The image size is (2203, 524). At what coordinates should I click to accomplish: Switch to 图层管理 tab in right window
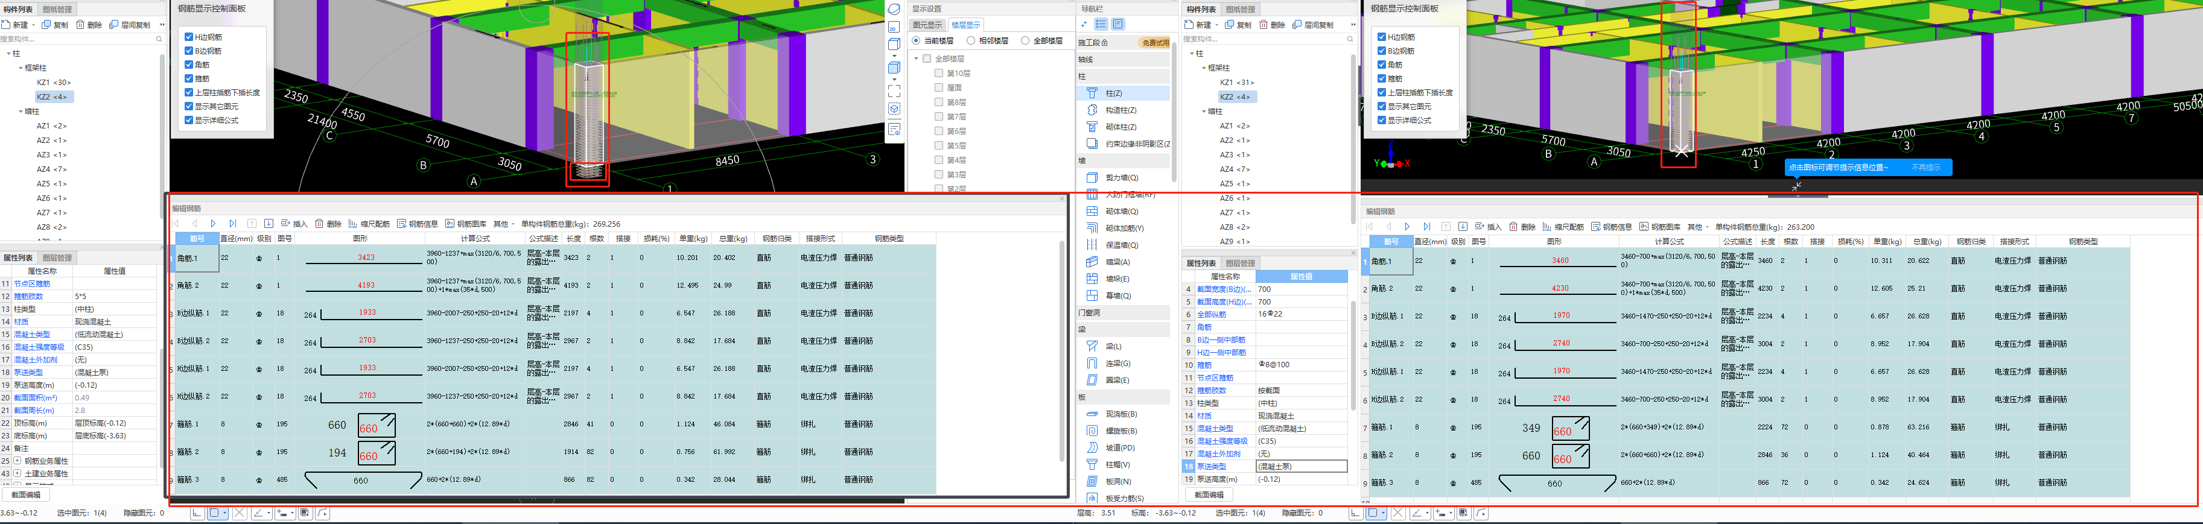click(1240, 264)
